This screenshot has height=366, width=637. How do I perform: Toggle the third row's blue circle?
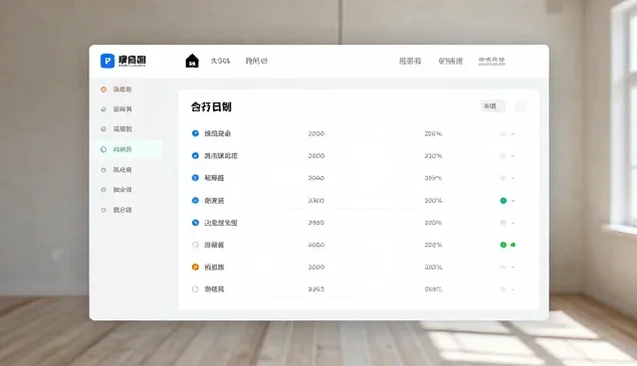pyautogui.click(x=195, y=178)
